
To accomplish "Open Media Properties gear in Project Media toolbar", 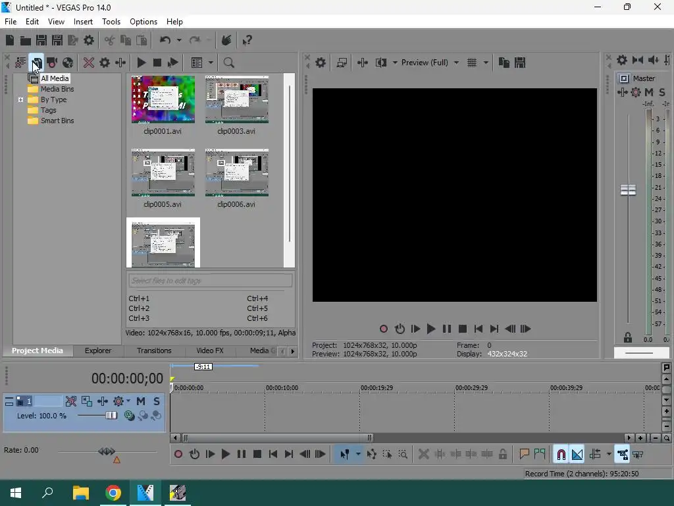I will 105,63.
